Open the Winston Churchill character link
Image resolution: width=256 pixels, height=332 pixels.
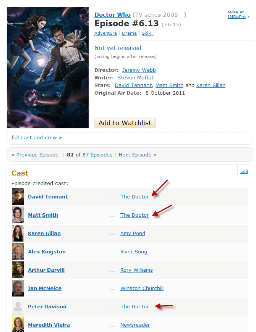142,288
